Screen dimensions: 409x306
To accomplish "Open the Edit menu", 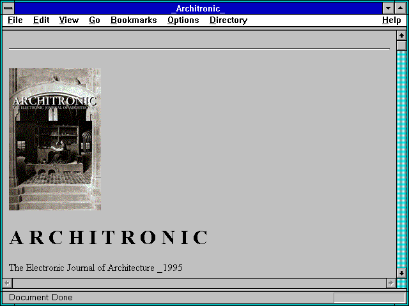I will (x=41, y=20).
